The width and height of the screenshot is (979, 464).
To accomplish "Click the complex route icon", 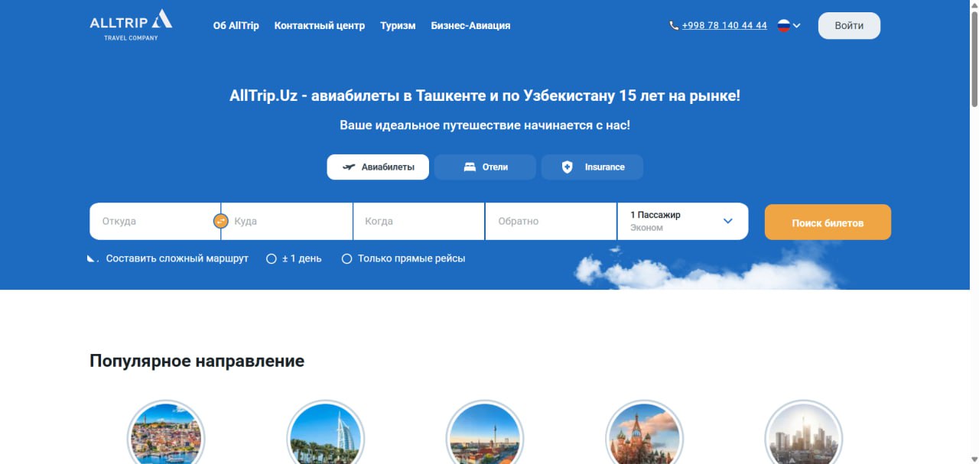I will [93, 258].
